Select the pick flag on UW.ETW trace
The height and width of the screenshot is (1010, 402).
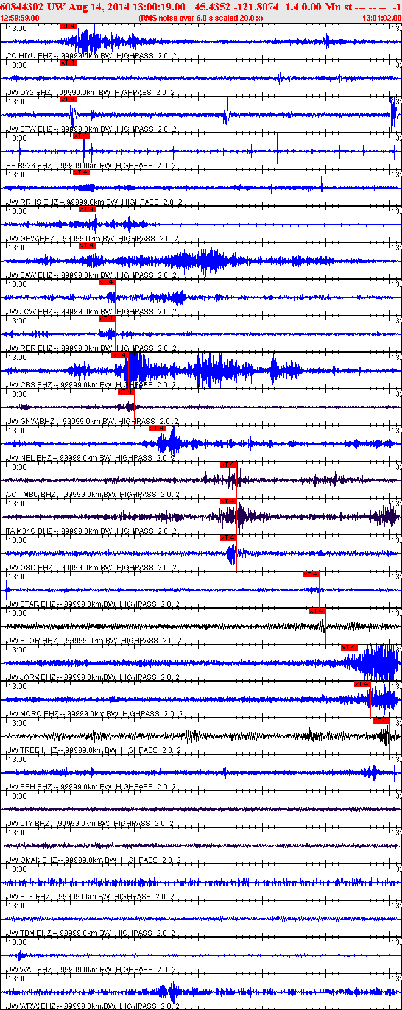69,99
